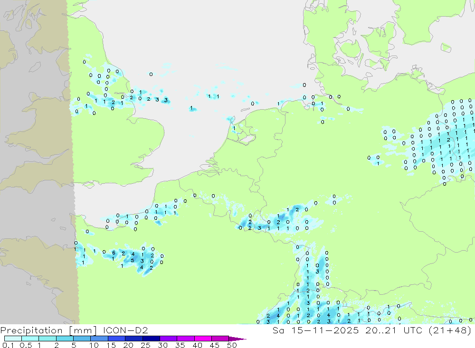Select the '30' legend scale label

pyautogui.click(x=163, y=345)
